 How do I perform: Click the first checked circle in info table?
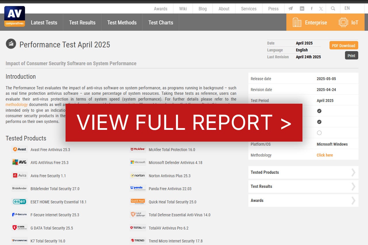[319, 111]
